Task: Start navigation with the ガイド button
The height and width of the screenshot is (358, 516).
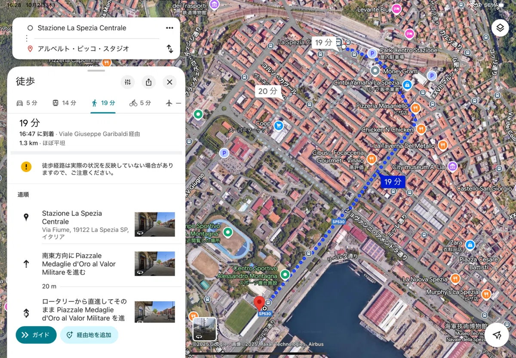Action: click(x=36, y=335)
